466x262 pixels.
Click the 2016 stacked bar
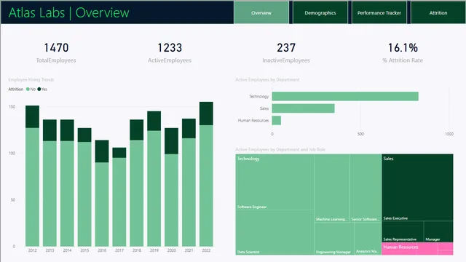(102, 193)
